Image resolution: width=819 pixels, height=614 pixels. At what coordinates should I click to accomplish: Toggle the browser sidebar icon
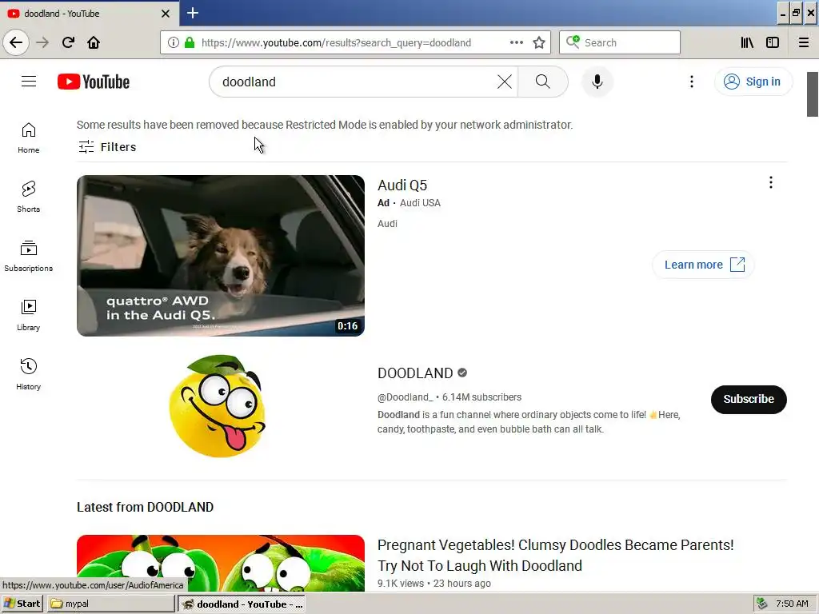[773, 42]
